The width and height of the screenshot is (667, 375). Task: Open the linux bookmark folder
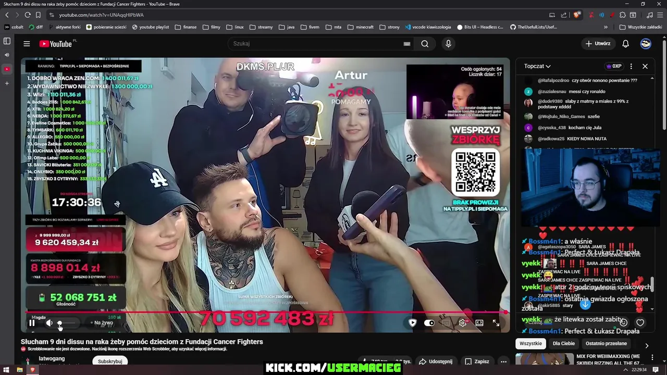(235, 27)
